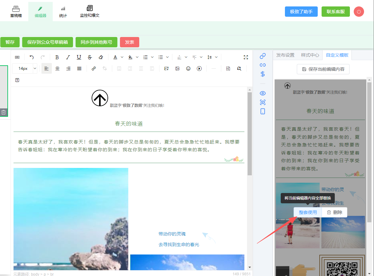Toggle the eye preview icon
Image resolution: width=374 pixels, height=276 pixels.
click(x=262, y=93)
